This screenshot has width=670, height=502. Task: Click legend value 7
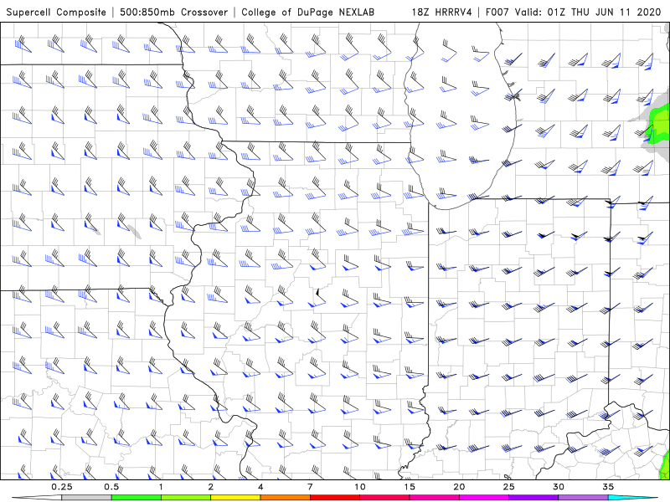pos(310,487)
